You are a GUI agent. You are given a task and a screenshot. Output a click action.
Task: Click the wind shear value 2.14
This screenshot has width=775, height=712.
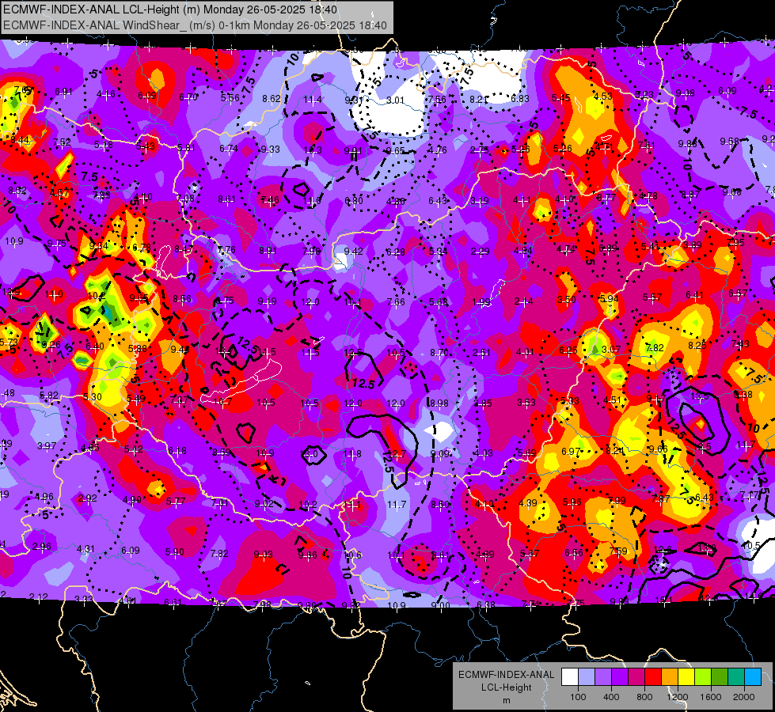click(524, 301)
